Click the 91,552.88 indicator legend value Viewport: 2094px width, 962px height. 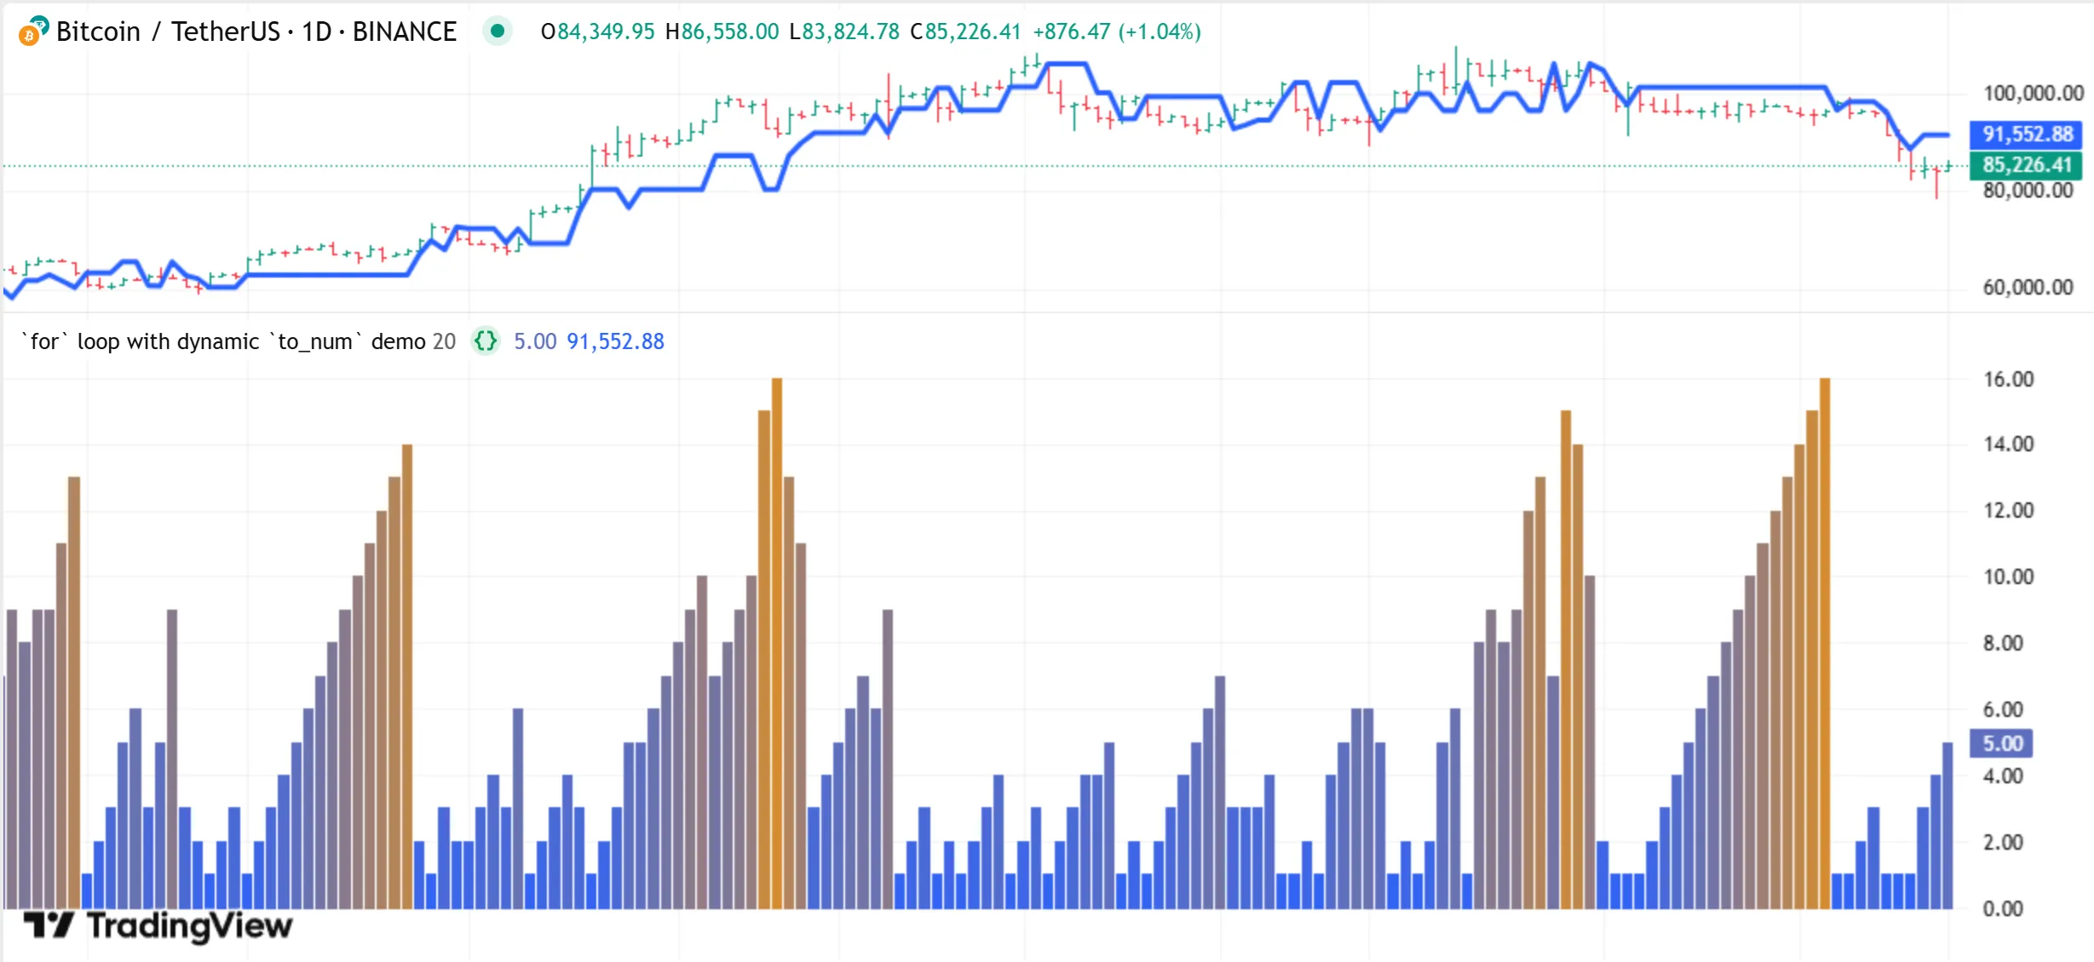(x=615, y=341)
